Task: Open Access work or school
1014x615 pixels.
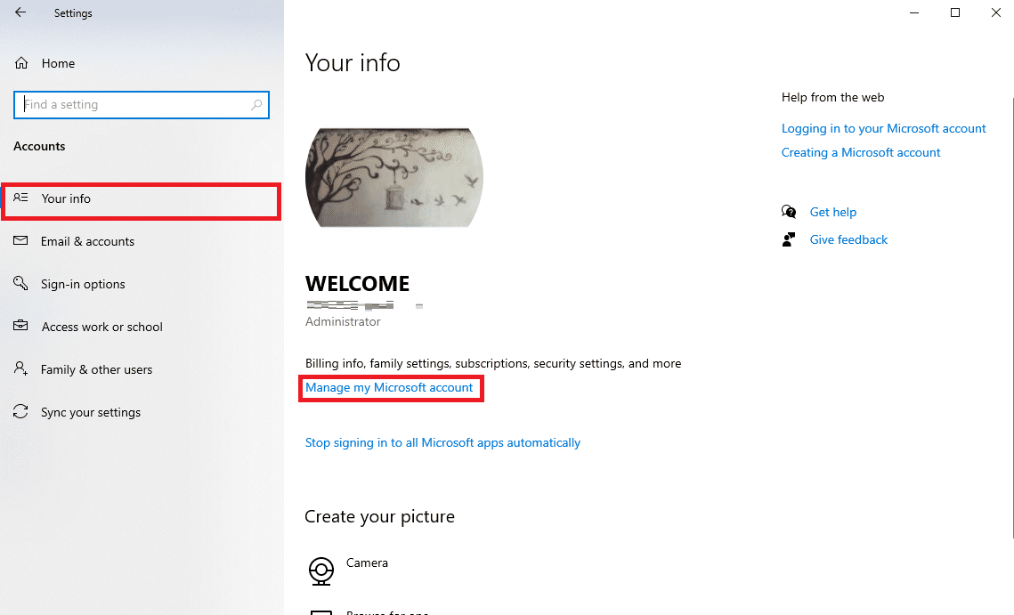Action: (102, 327)
